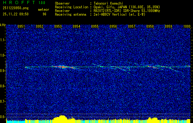193x123 pixels.
Task: Click the HROFFT program title
Action: 19,2
